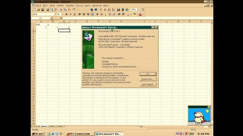Click the Print icon in the toolbar

click(48, 10)
